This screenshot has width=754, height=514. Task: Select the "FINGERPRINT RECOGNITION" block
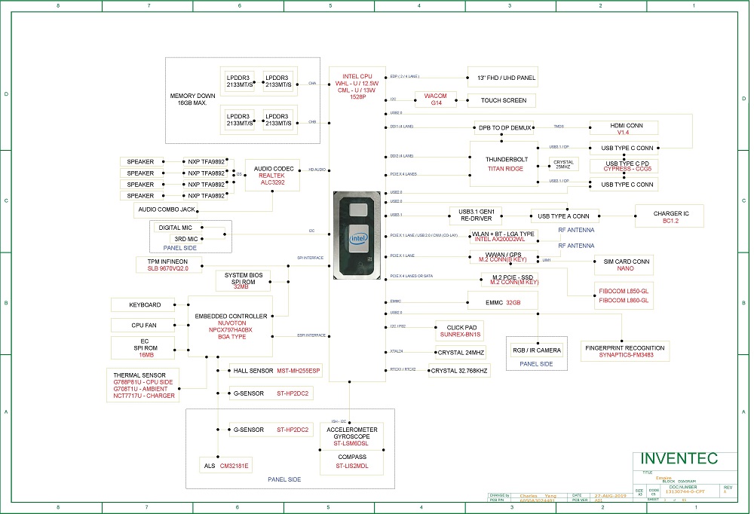624,351
